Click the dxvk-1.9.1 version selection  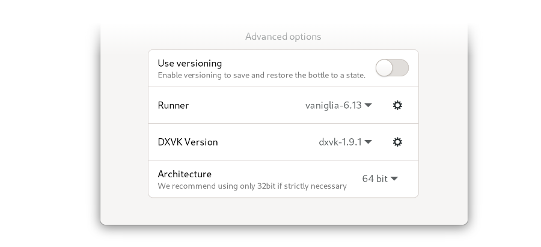pos(340,142)
